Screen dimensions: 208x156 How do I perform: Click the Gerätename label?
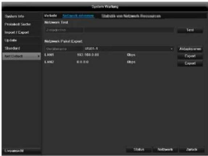56,49
